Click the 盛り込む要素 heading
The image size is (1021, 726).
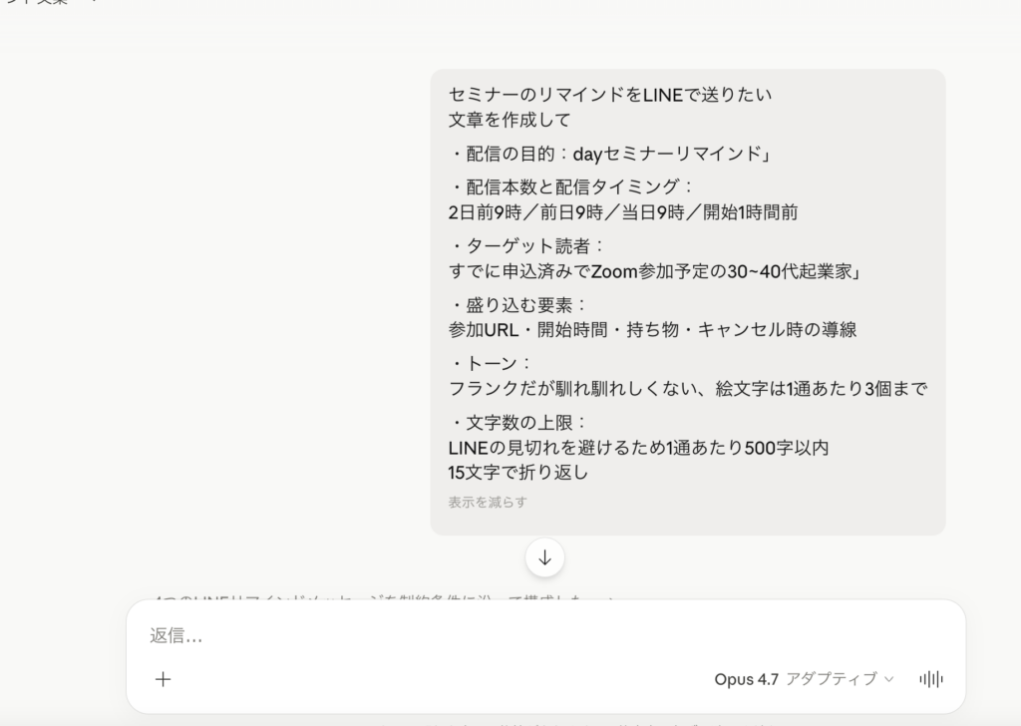coord(518,305)
